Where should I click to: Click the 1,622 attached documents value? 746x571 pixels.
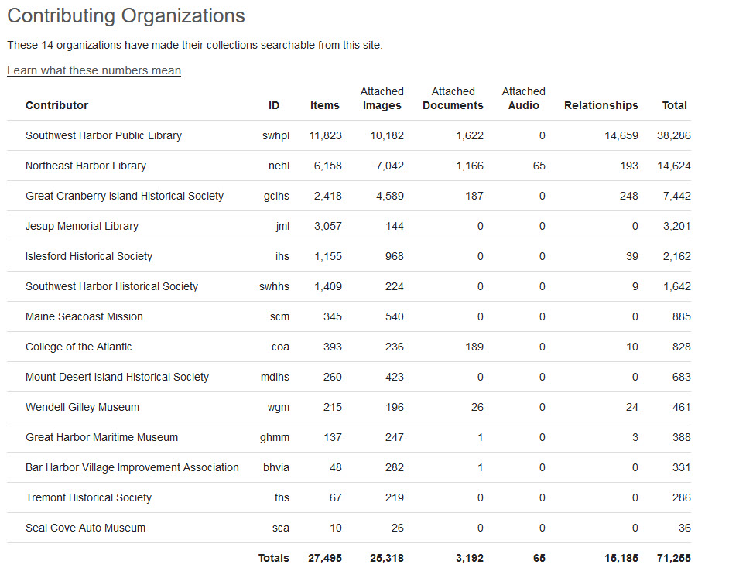(470, 135)
